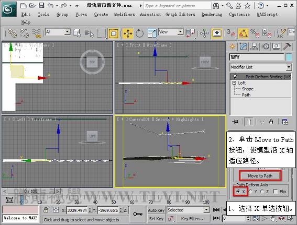Open the Edit menu

[26, 14]
